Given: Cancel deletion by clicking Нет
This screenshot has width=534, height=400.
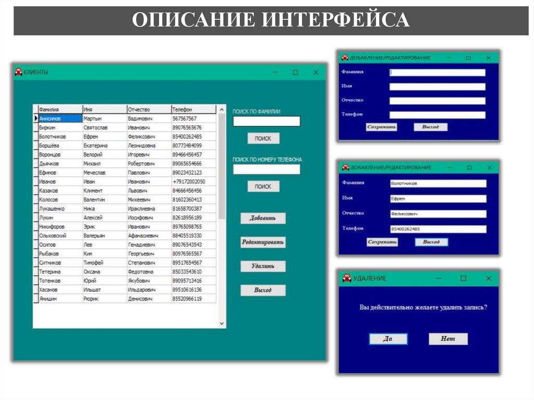Looking at the screenshot, I should (448, 339).
